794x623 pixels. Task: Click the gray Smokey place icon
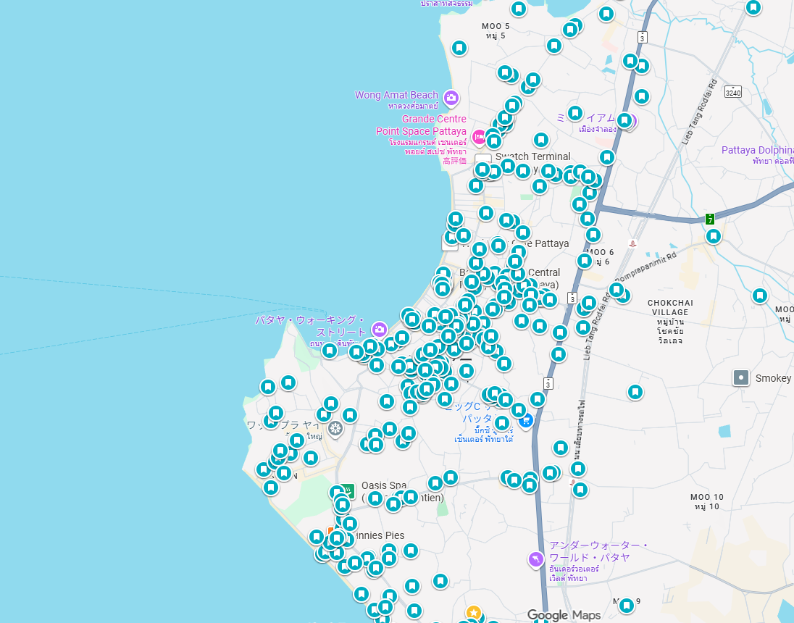pos(740,377)
